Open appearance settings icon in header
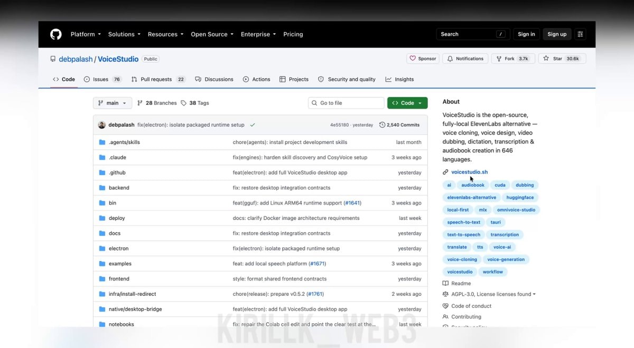Screen dimensions: 634x348 (580, 34)
